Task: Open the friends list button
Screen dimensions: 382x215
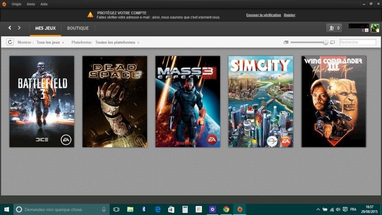Action: (x=334, y=28)
